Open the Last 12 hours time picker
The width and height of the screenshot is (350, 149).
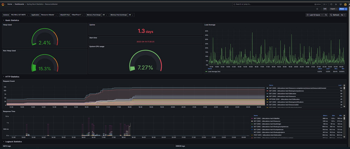[315, 15]
